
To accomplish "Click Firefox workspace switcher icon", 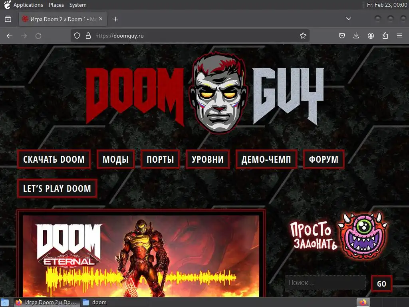I will coord(363,302).
